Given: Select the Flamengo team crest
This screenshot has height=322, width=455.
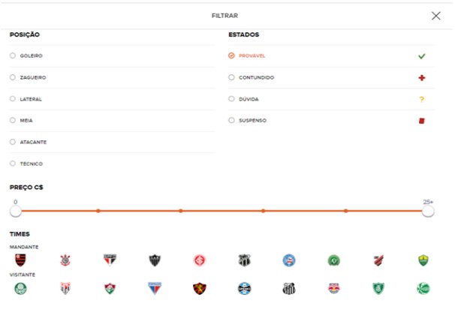Looking at the screenshot, I should pyautogui.click(x=20, y=260).
